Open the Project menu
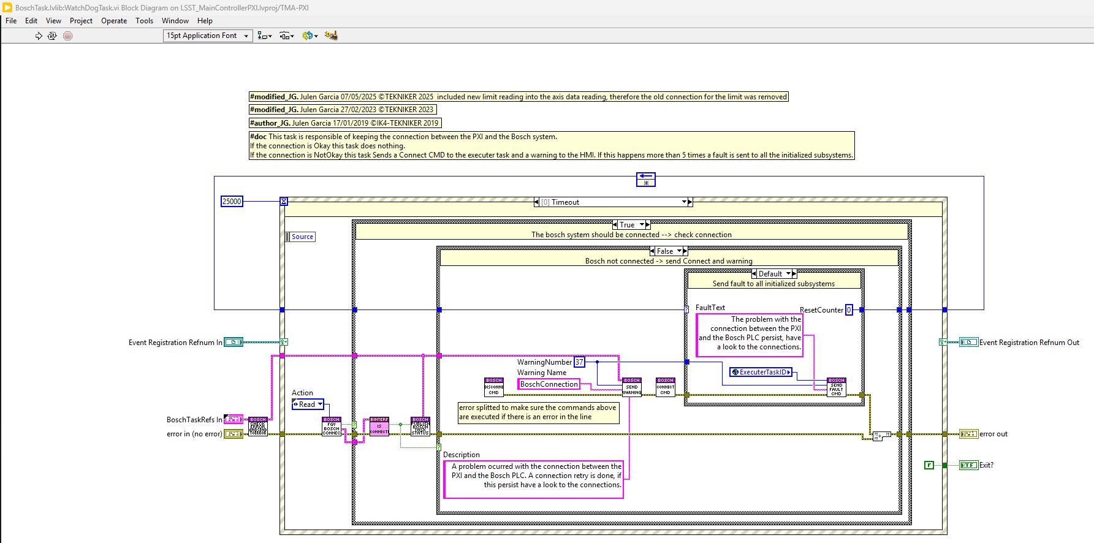Viewport: 1094px width, 543px height. pos(81,21)
